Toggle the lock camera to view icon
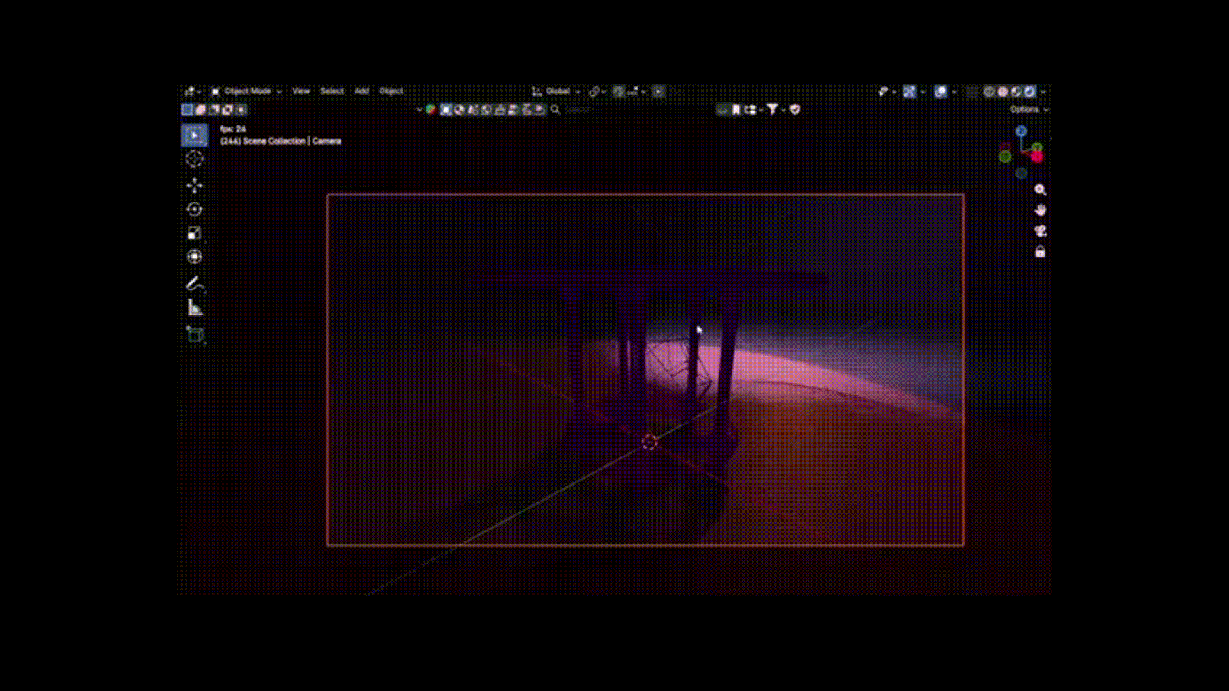The width and height of the screenshot is (1229, 691). click(x=1040, y=251)
